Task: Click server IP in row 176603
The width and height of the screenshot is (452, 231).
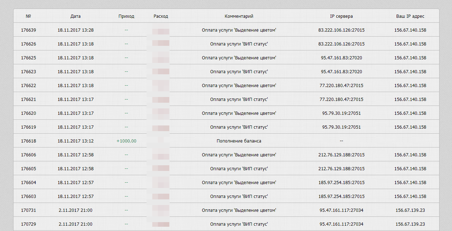Action: click(x=341, y=197)
